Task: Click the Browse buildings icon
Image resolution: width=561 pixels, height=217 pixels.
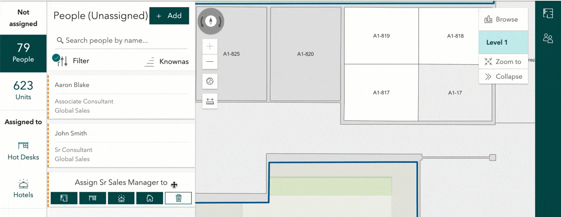Action: point(488,20)
